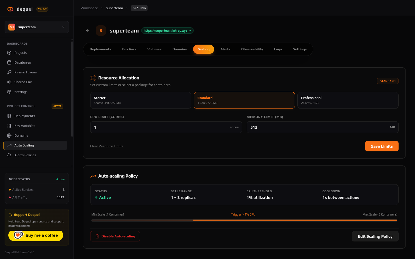Click Deployments layers icon in sidebar

click(x=9, y=116)
